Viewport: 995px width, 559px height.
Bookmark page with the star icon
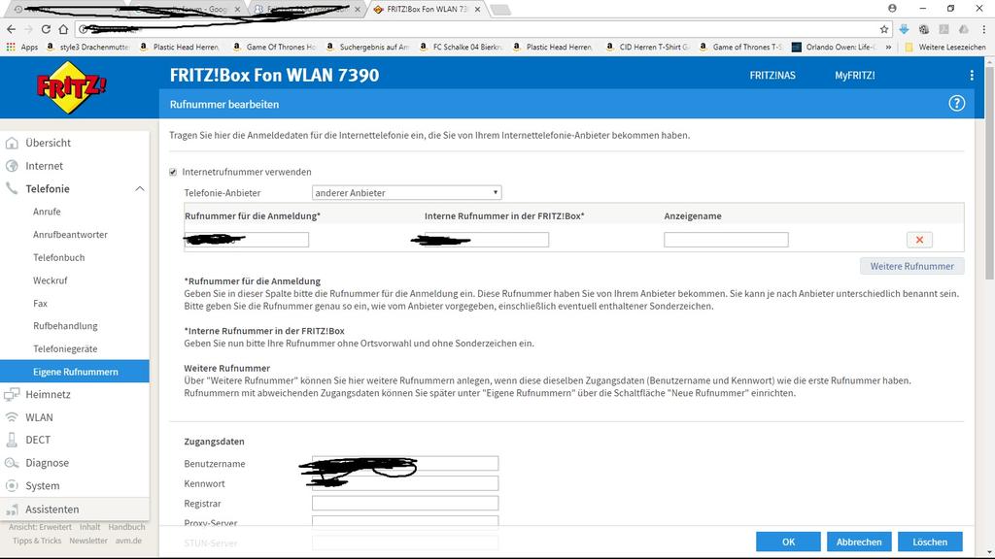[x=884, y=29]
